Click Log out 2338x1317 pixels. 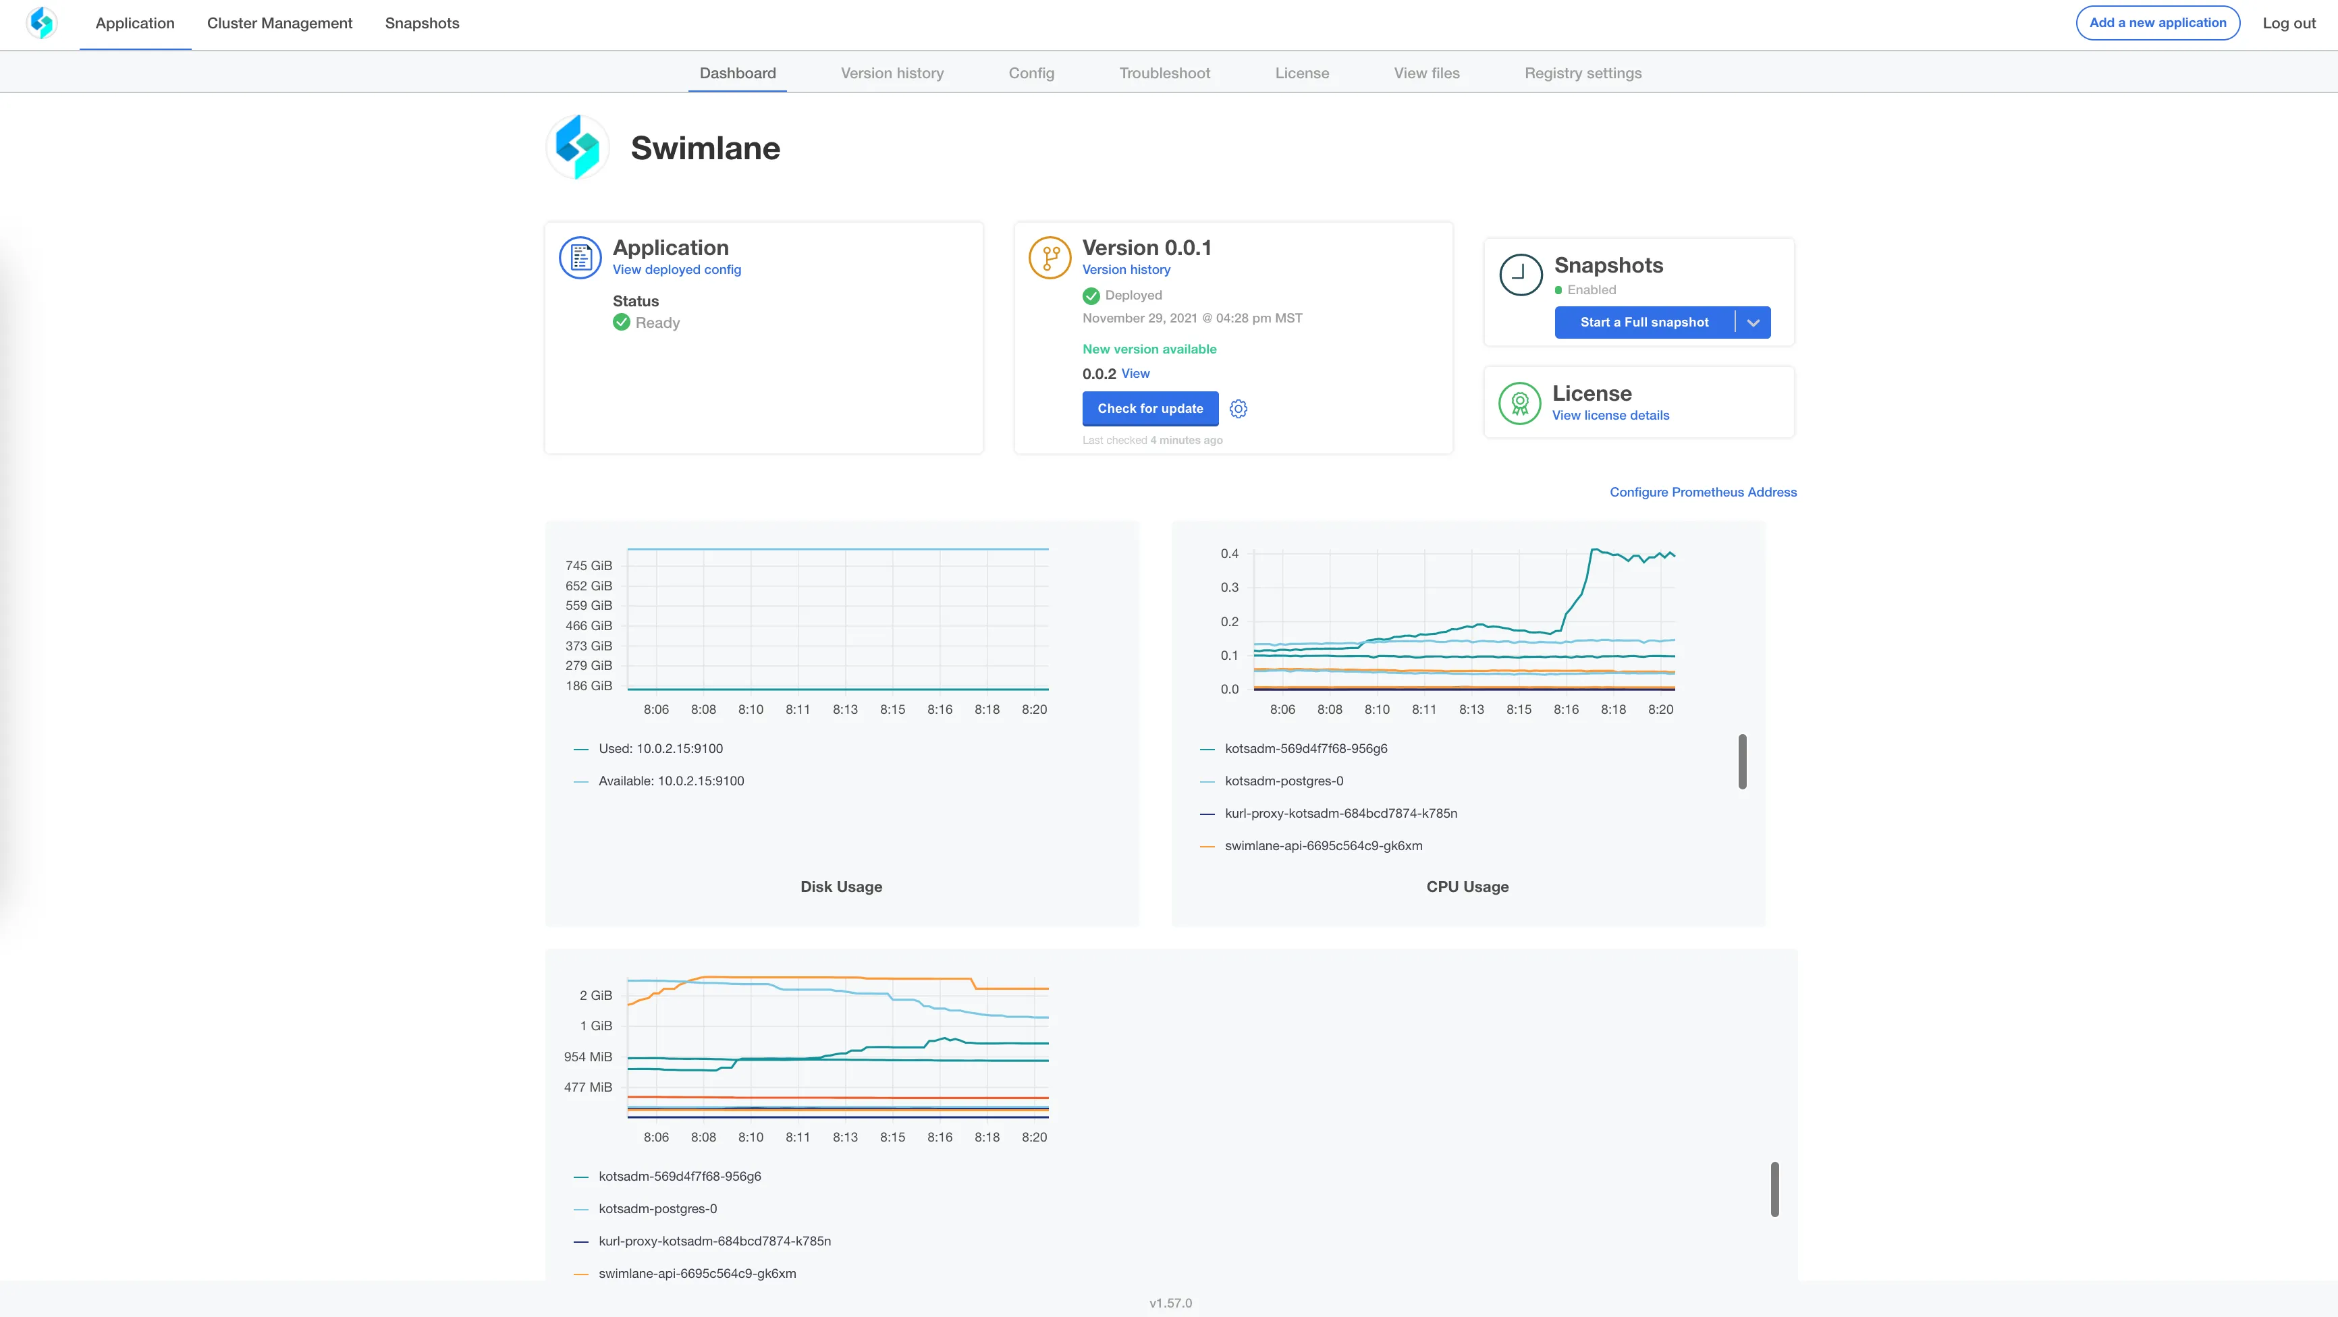pos(2289,24)
